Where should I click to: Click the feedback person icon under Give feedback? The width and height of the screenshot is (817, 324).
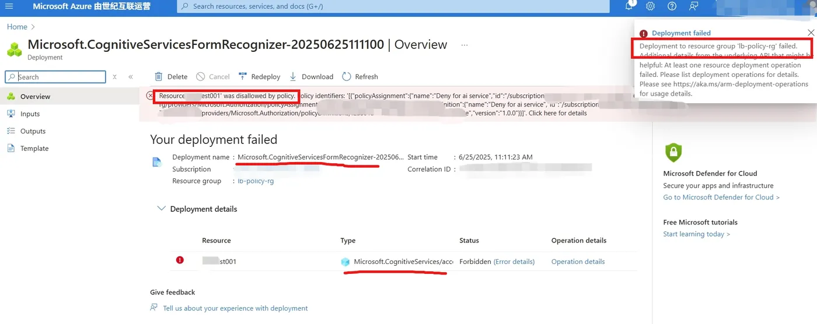[154, 308]
